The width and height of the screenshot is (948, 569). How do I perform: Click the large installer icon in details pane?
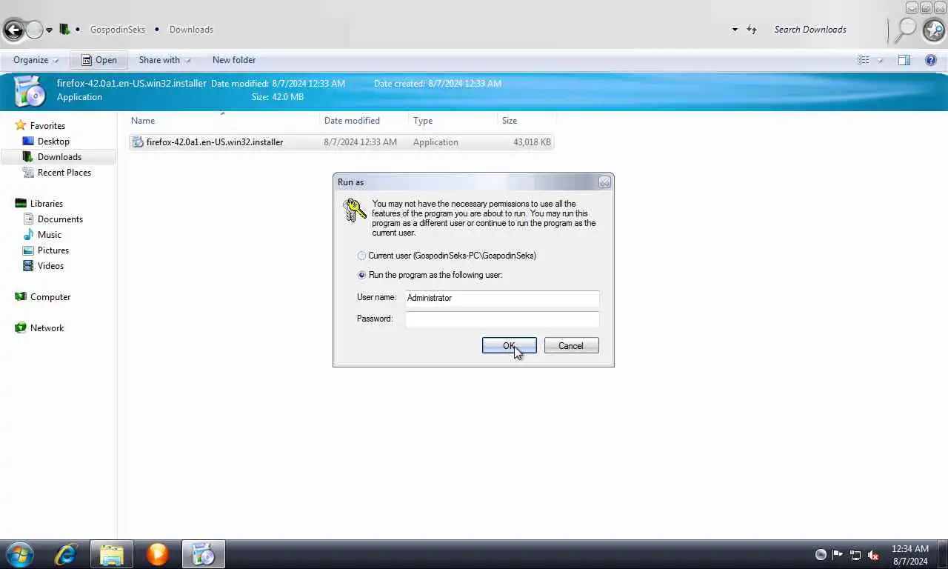point(30,90)
